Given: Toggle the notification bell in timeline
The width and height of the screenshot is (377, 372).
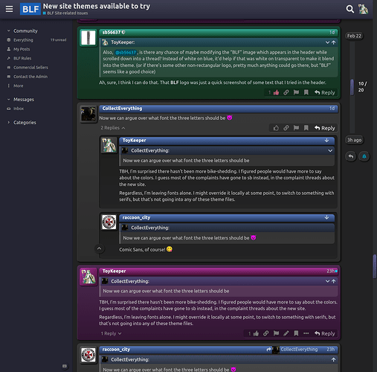Looking at the screenshot, I should [364, 156].
